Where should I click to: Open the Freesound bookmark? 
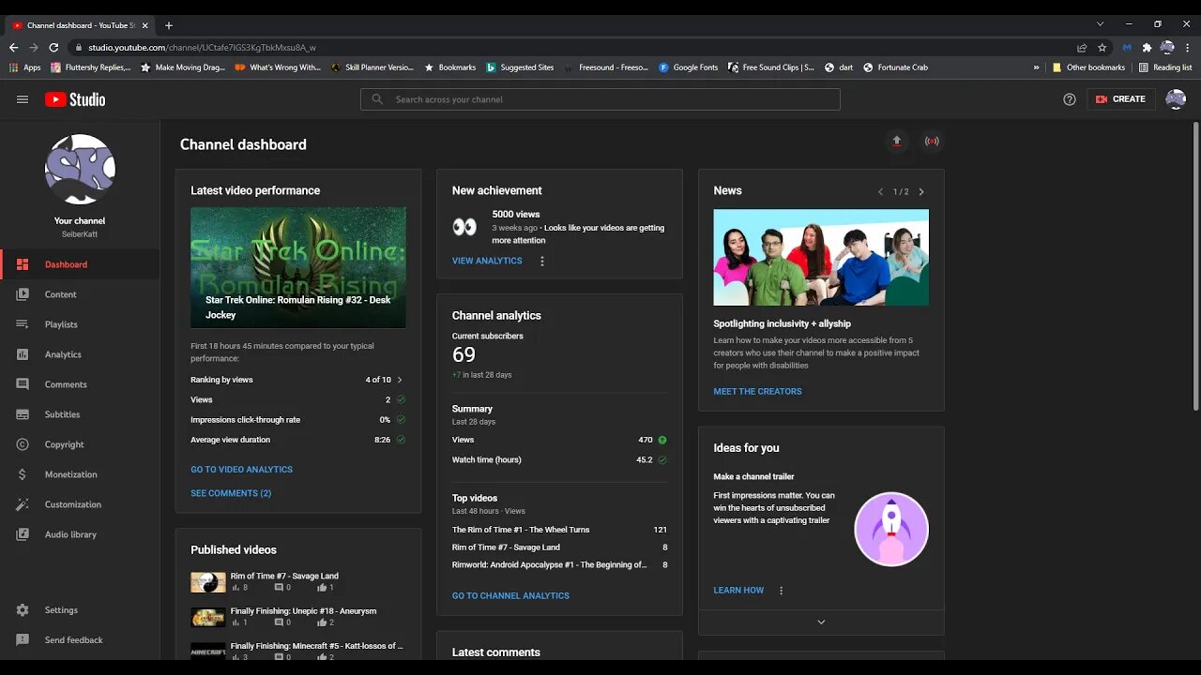(606, 67)
